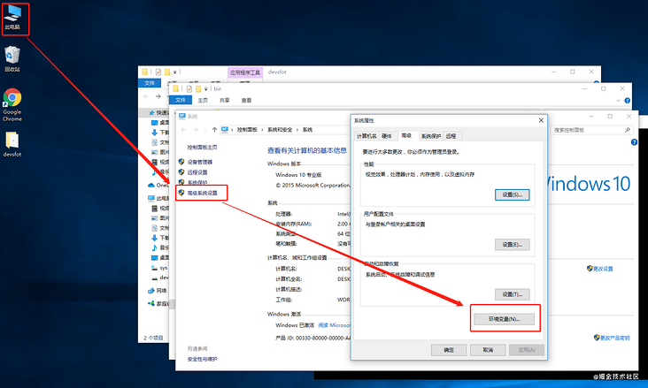648x388 pixels.
Task: Open the 查看 ribbon tab in the bin window
Action: (x=246, y=100)
